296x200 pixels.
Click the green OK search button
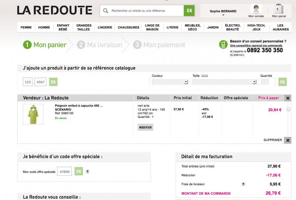pyautogui.click(x=189, y=11)
